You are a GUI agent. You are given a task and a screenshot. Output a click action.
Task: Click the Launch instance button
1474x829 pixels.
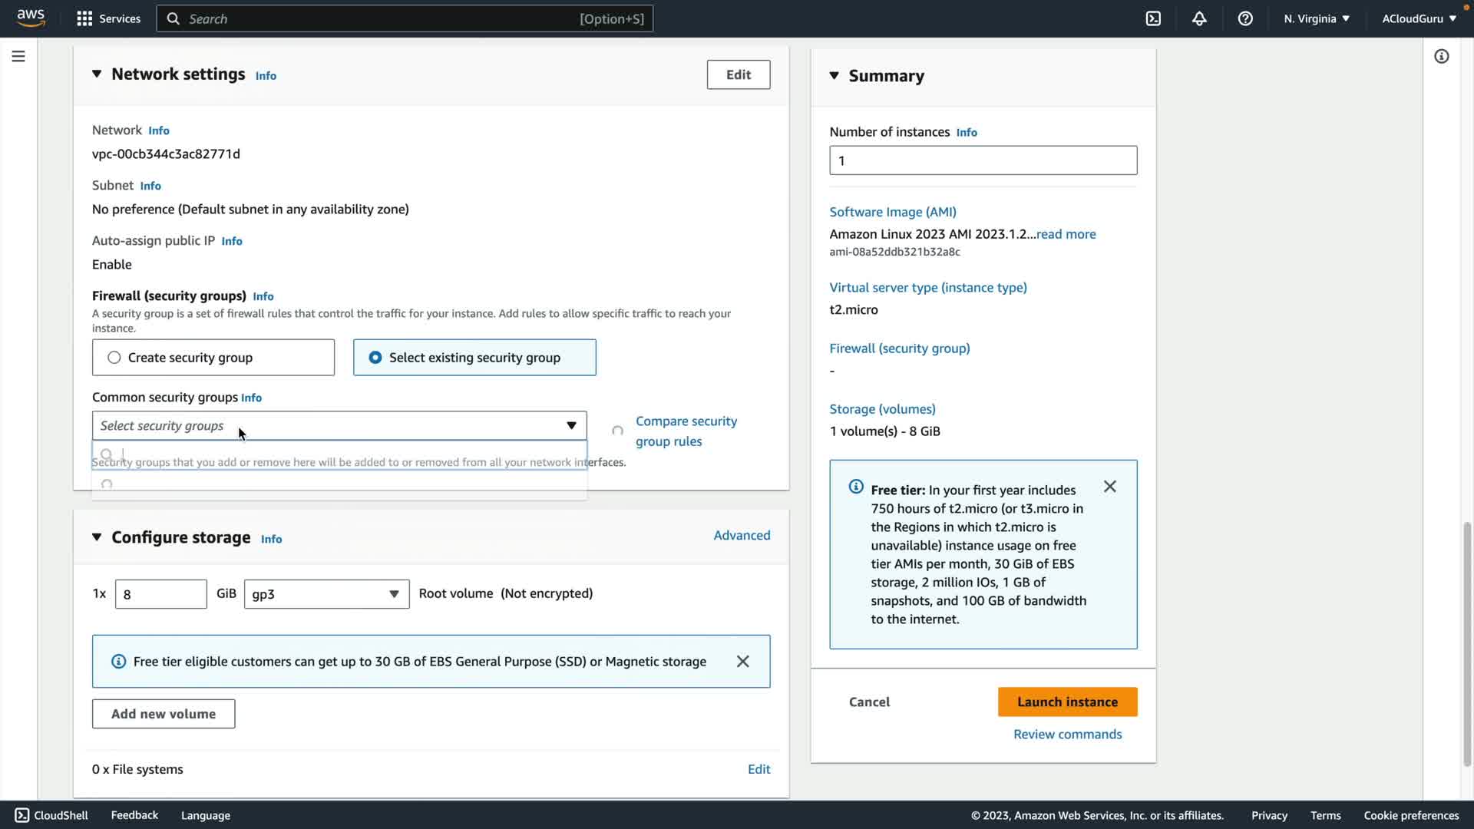[x=1067, y=702]
